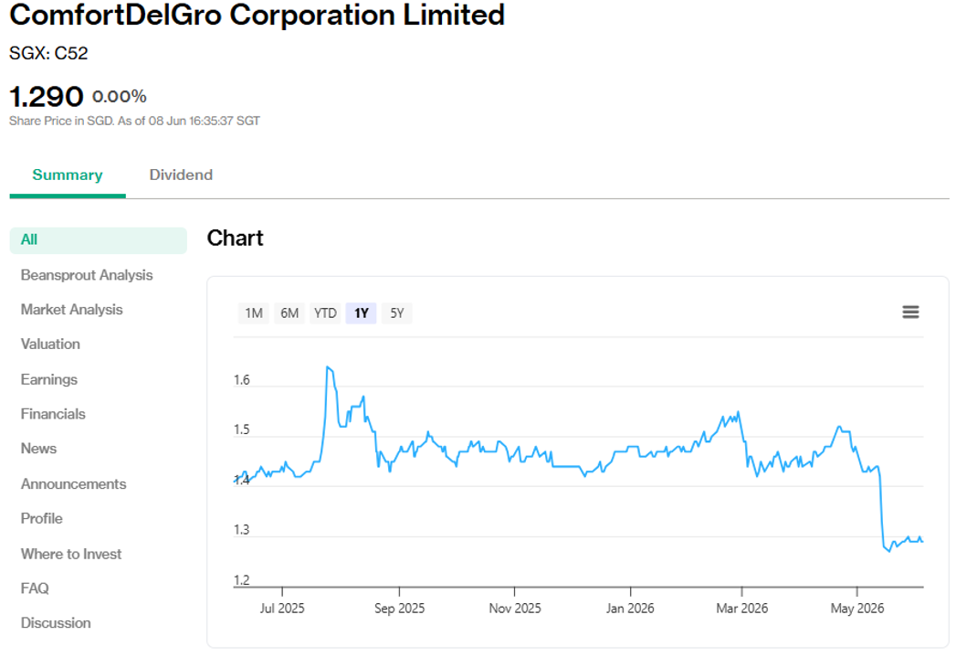The image size is (956, 657).
Task: Click the 1.5 y-axis label
Action: [242, 429]
